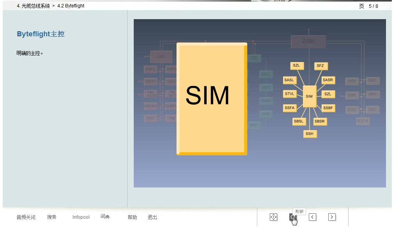Select the SASR node
Screen dimensions: 393x250
coord(328,80)
